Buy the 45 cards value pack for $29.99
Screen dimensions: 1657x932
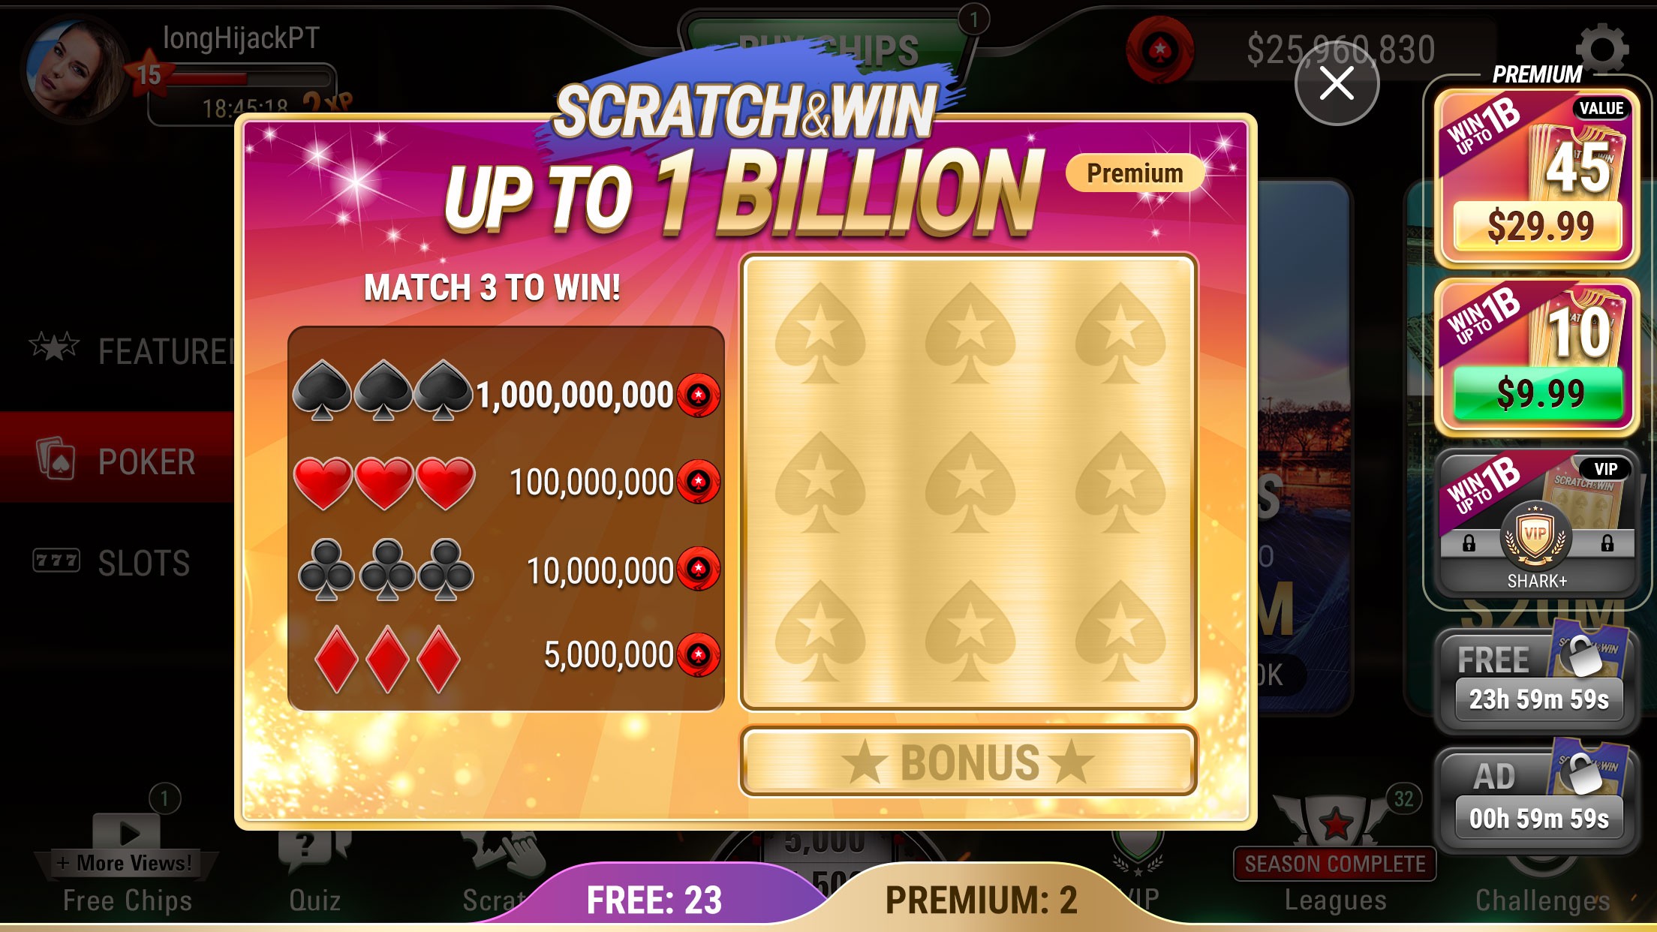1537,178
